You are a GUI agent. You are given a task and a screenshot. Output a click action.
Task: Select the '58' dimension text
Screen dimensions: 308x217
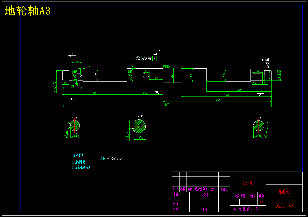point(72,86)
